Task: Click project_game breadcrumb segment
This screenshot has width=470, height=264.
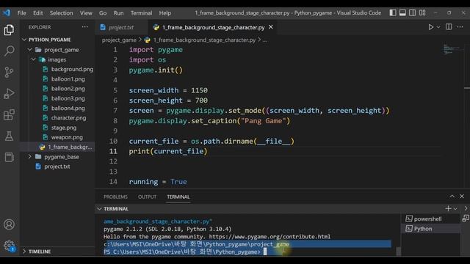Action: (x=119, y=40)
